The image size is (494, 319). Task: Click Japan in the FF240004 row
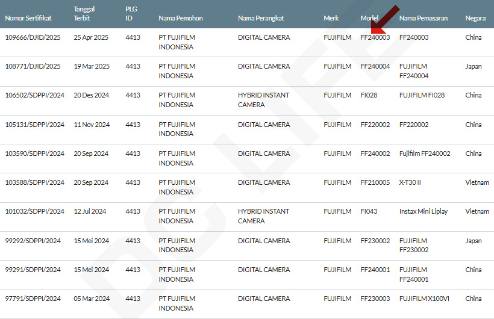coord(473,66)
